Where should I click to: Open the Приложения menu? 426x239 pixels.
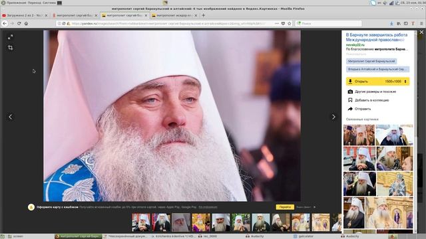[16, 3]
